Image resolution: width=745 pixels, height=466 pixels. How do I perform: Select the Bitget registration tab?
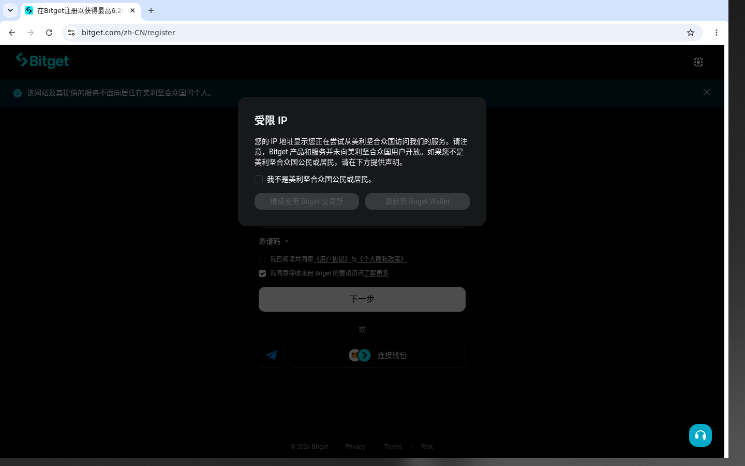point(81,10)
